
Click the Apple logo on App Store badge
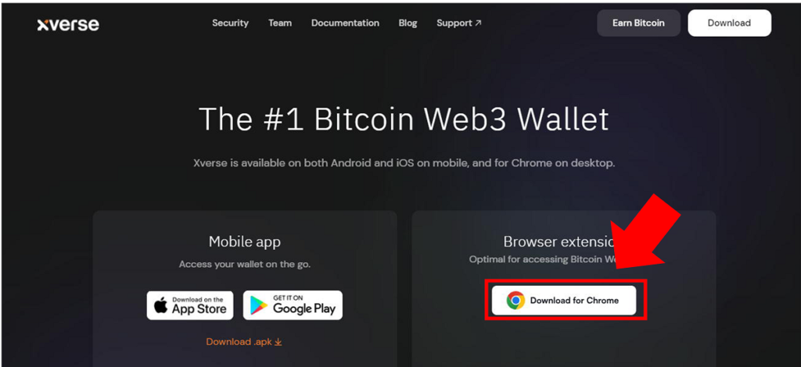(161, 306)
